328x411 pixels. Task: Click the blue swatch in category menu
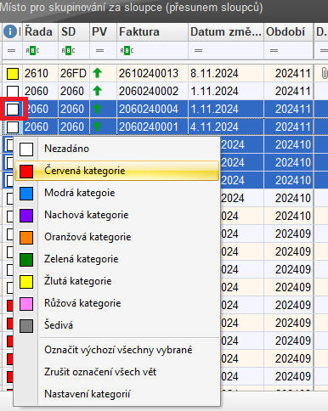(26, 194)
